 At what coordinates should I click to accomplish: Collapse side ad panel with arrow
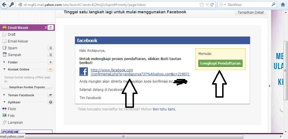(x=269, y=86)
